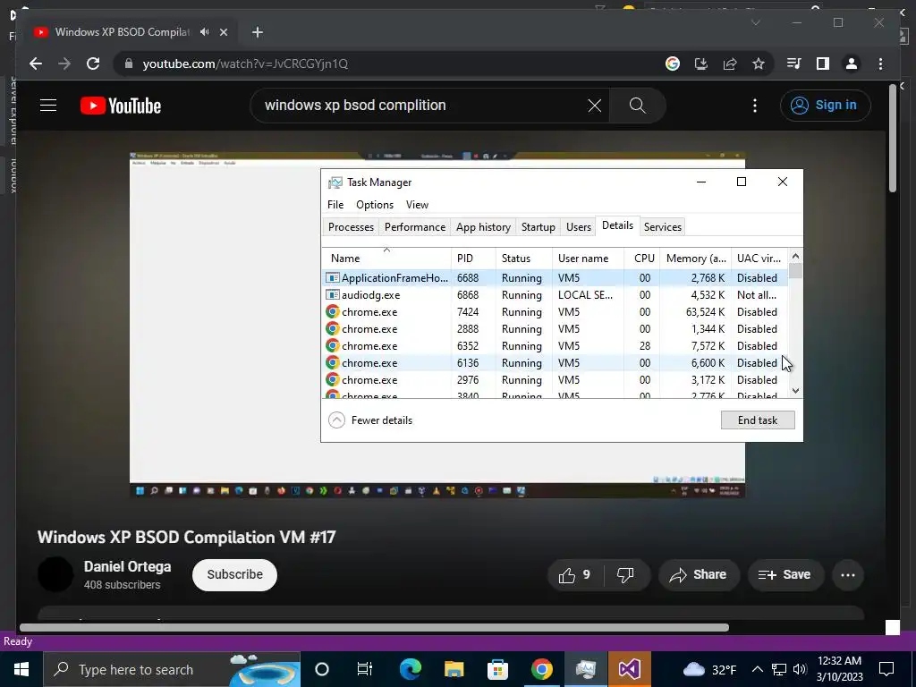Open Visual Studio from the taskbar
Image resolution: width=916 pixels, height=687 pixels.
click(629, 669)
